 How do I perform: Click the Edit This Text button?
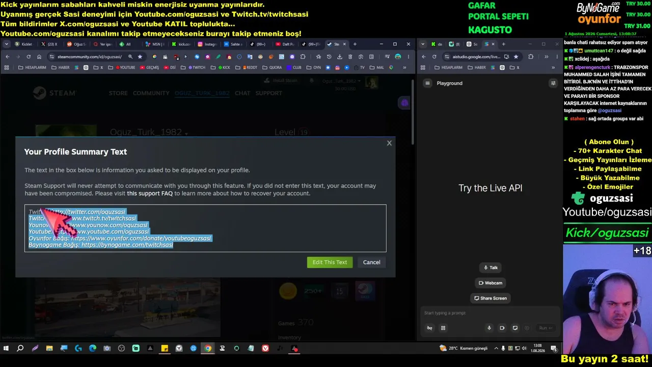pos(330,262)
